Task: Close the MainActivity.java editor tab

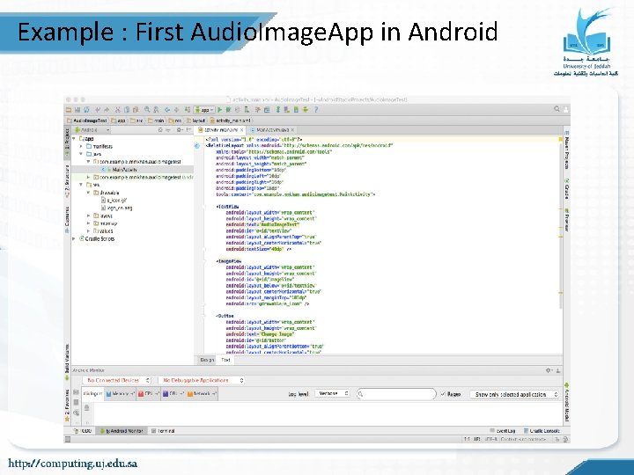Action: click(292, 130)
